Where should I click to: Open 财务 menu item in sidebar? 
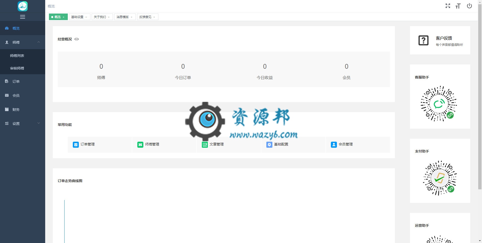pyautogui.click(x=23, y=110)
